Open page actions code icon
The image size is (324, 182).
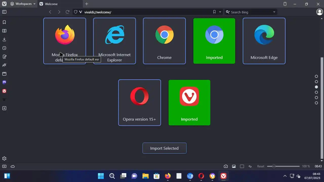click(x=250, y=166)
